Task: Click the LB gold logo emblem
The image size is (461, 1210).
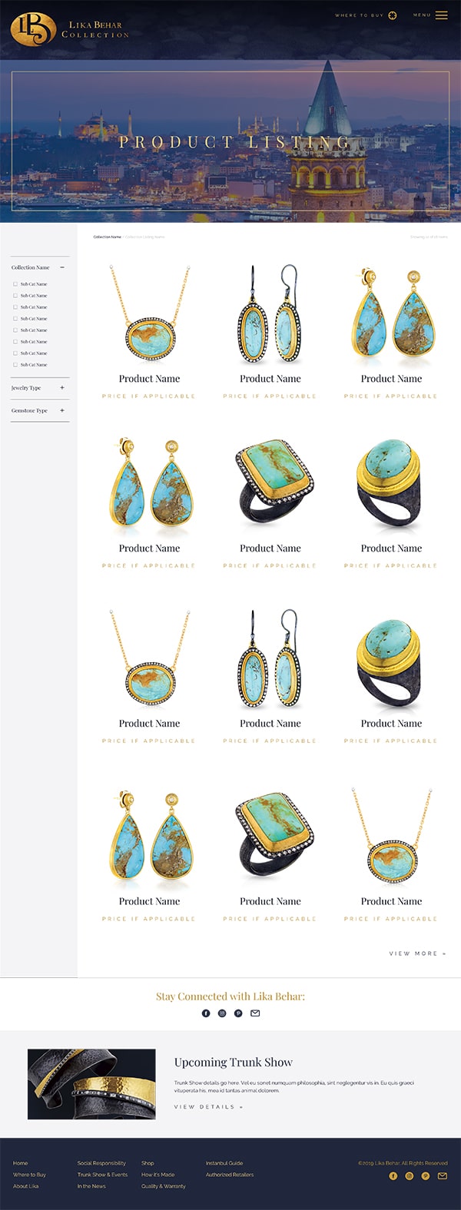Action: [x=33, y=29]
